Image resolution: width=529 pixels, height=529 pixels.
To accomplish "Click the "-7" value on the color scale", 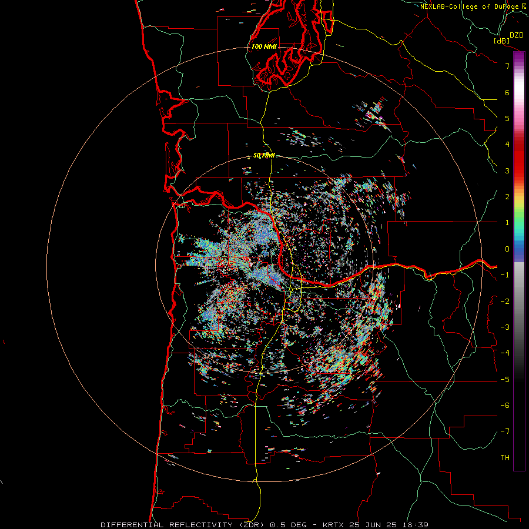I will [505, 431].
